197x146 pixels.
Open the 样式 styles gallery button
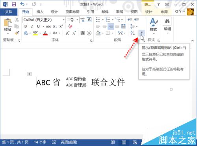coord(154,26)
